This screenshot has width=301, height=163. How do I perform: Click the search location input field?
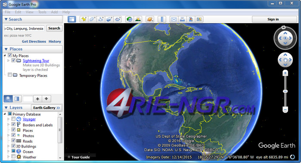tap(25, 28)
